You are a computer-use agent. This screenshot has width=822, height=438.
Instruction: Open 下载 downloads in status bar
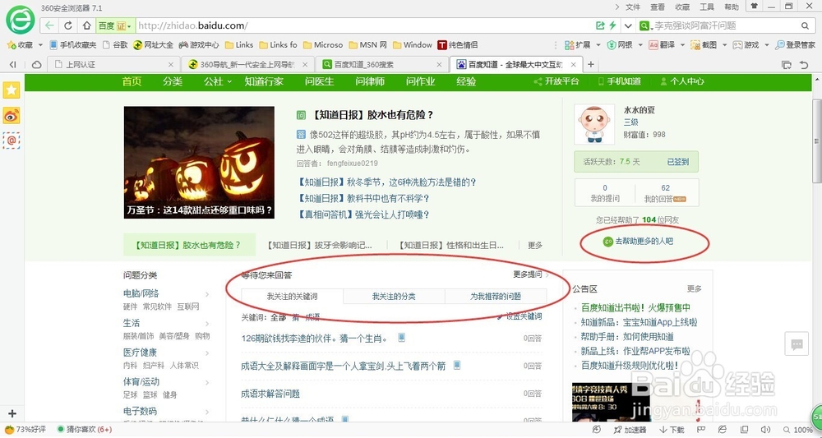[672, 430]
